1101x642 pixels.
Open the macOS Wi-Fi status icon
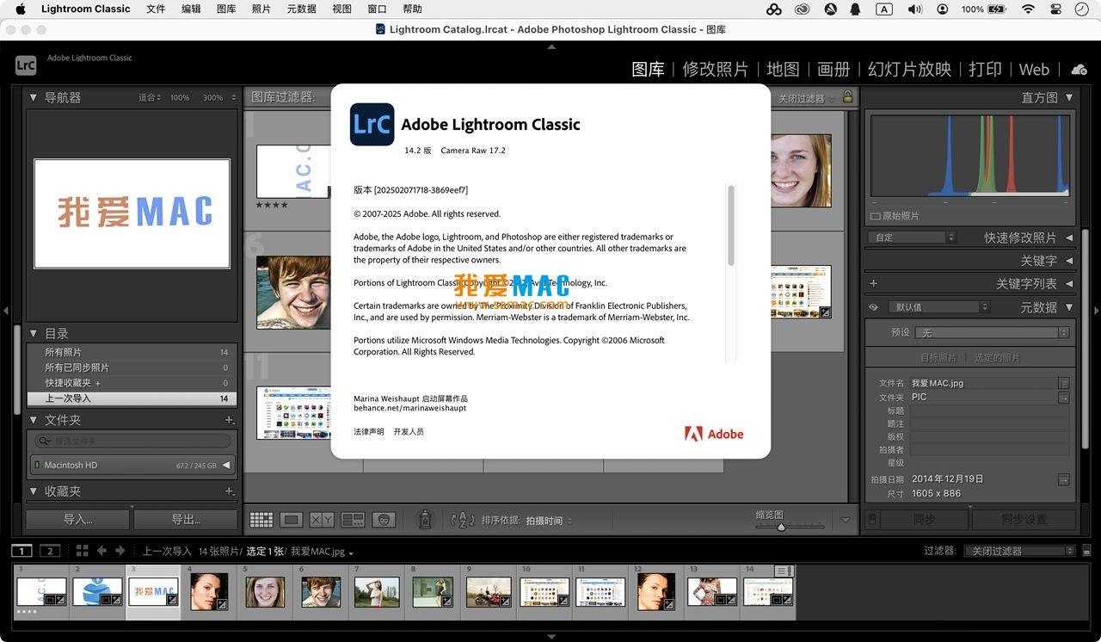coord(1028,9)
